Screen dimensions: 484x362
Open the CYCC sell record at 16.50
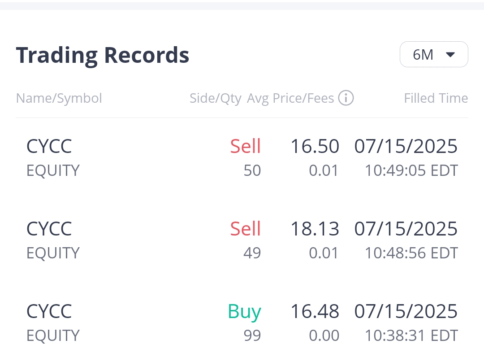click(x=49, y=147)
